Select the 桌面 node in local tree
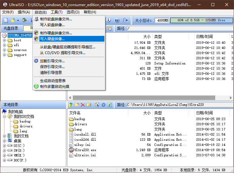This screenshot has width=234, height=173. [x=18, y=141]
